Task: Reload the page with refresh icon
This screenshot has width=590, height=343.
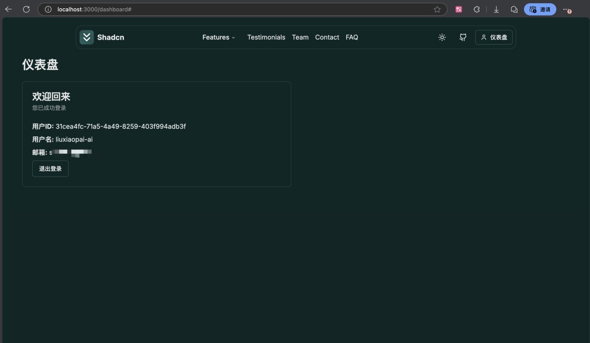Action: (x=26, y=9)
